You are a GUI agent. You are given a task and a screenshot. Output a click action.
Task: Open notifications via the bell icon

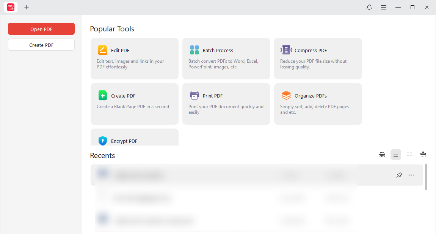point(369,7)
